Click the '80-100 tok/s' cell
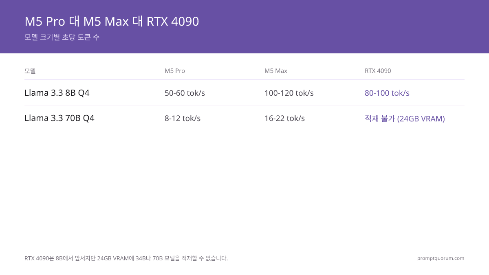 tap(387, 93)
